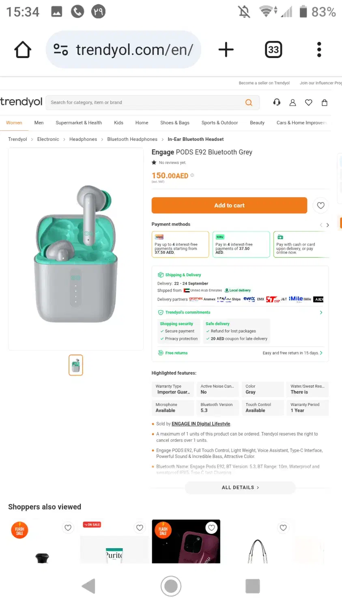Viewport: 342px width, 609px height.
Task: Favorite the Purito on-sale product
Action: point(140,527)
